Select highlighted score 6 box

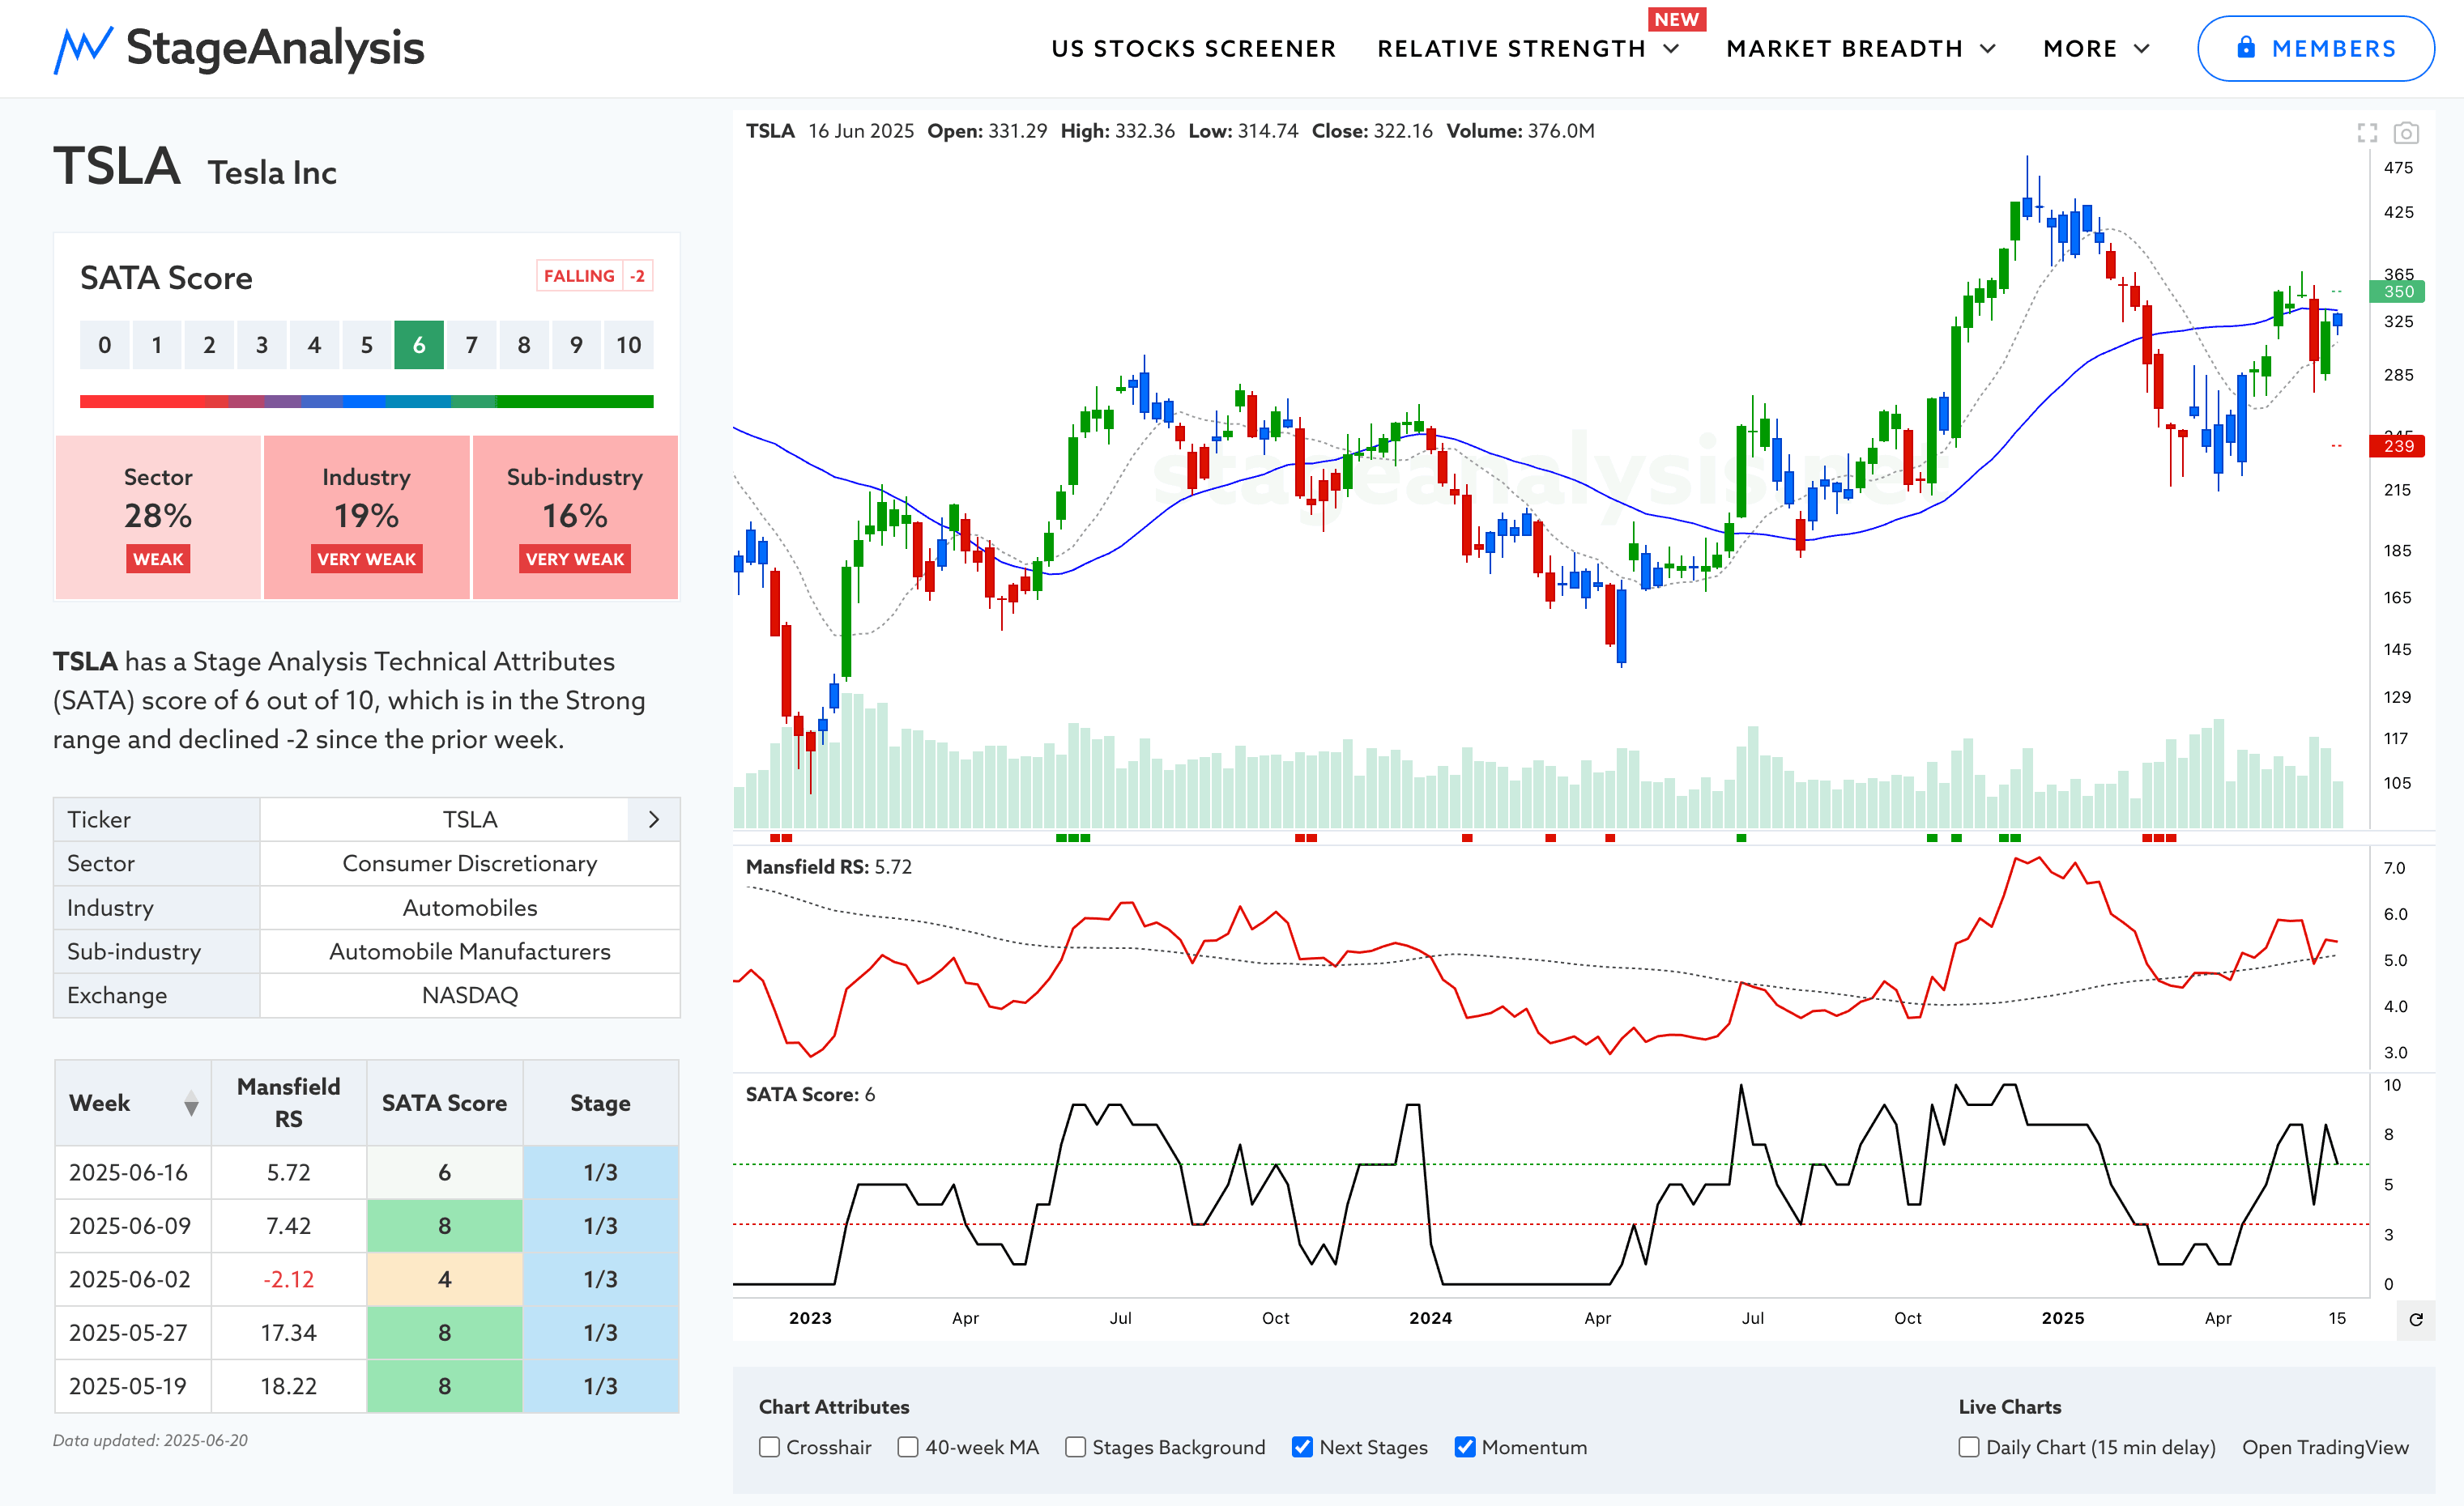coord(419,345)
